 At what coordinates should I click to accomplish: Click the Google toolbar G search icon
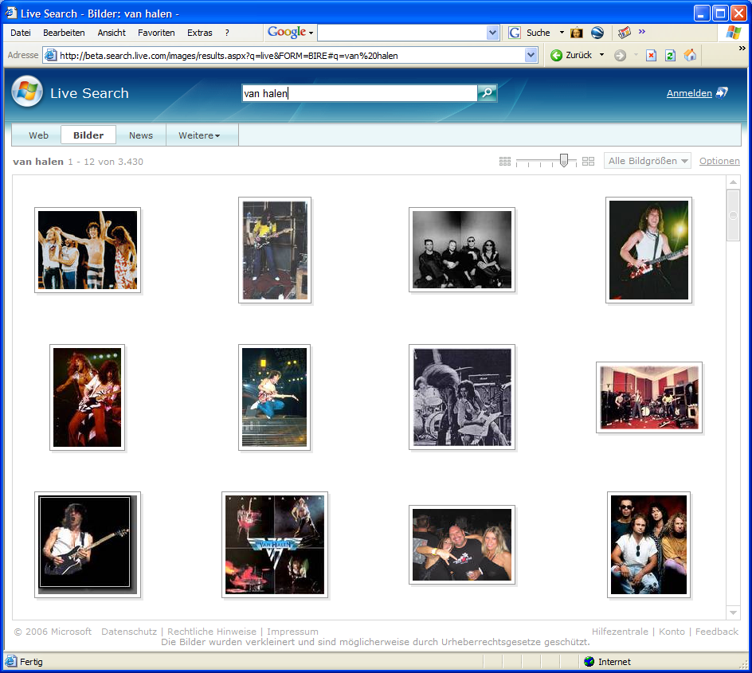pyautogui.click(x=515, y=33)
